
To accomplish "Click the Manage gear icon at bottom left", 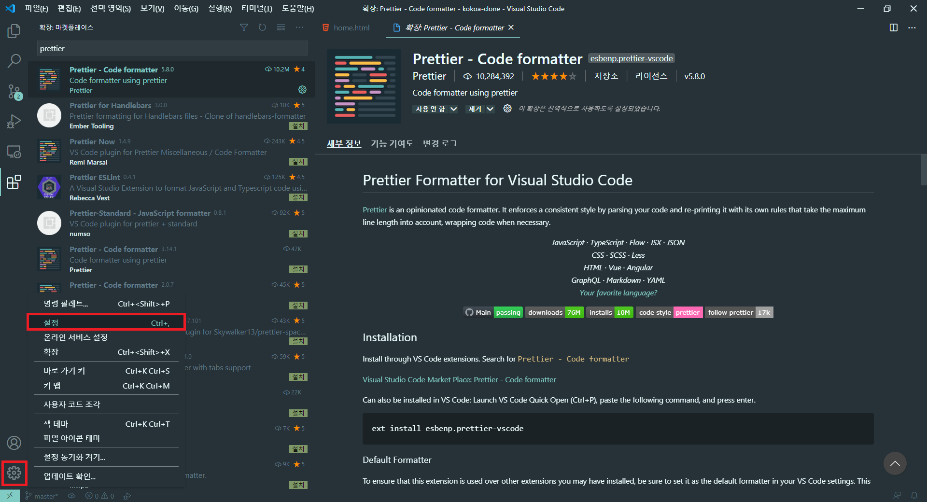I will pyautogui.click(x=14, y=473).
